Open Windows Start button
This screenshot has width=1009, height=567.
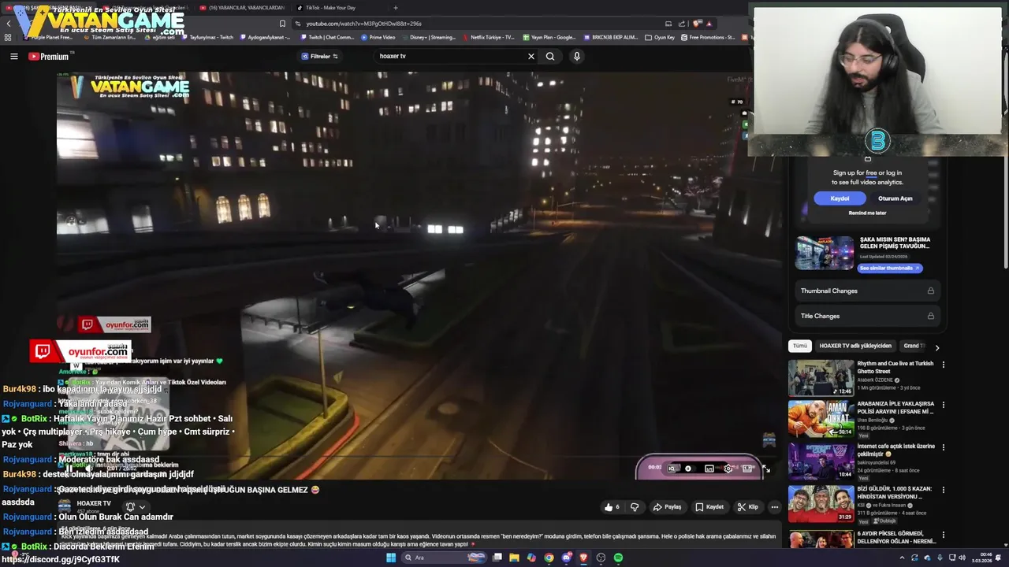390,558
